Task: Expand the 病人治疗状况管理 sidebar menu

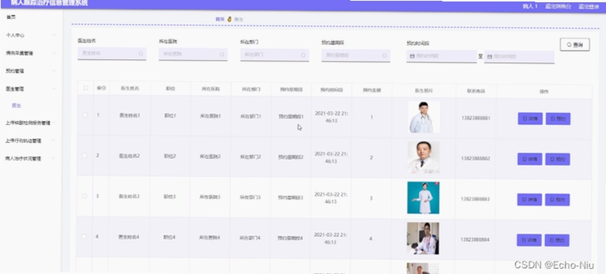Action: tap(54, 158)
